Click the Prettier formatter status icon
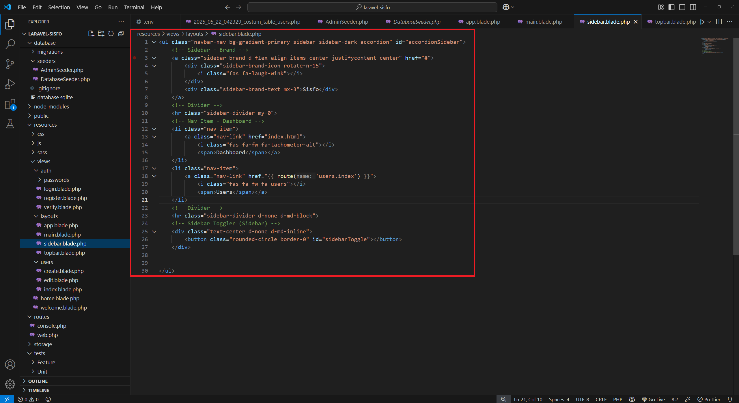This screenshot has width=739, height=403. point(709,399)
